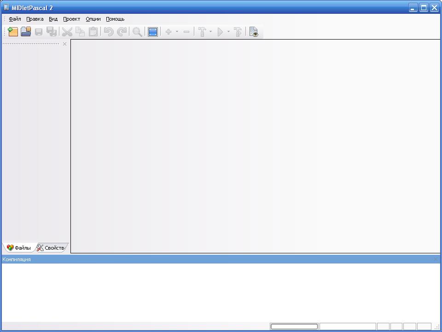Image resolution: width=442 pixels, height=332 pixels.
Task: Open the Правка menu
Action: click(35, 19)
